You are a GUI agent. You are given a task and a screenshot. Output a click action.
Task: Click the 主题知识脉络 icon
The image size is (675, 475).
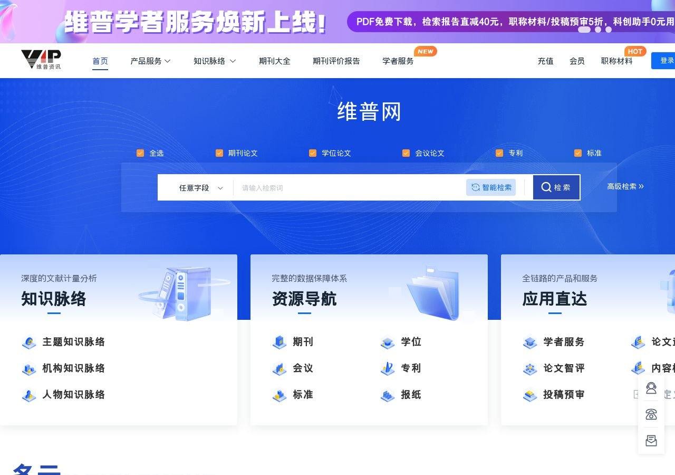[x=29, y=342]
